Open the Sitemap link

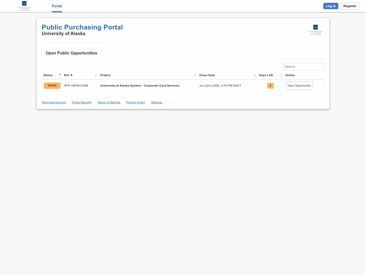[157, 102]
